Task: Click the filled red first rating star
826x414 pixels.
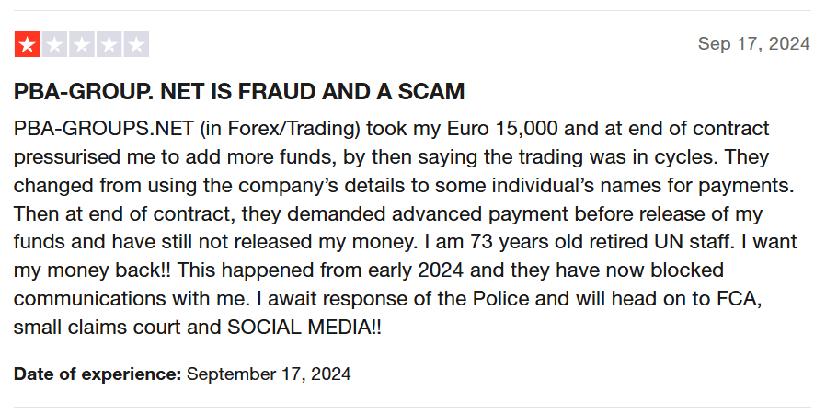Action: (28, 44)
